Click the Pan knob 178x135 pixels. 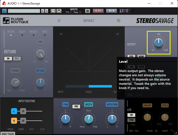pyautogui.click(x=66, y=119)
